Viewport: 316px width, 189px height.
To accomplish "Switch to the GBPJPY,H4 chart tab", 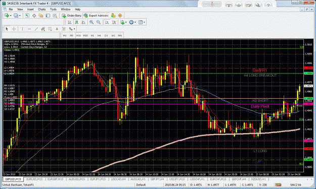I will coord(157,179).
